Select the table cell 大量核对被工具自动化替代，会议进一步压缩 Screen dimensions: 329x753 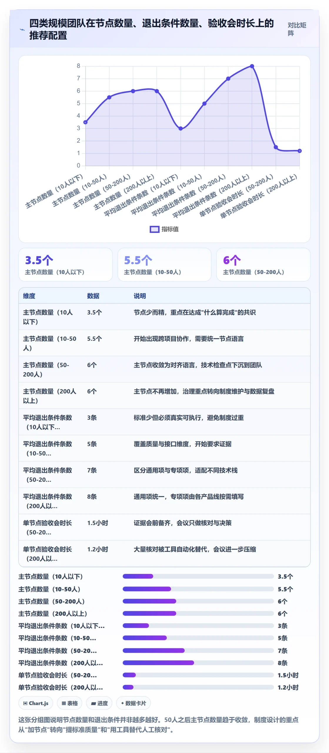195,549
